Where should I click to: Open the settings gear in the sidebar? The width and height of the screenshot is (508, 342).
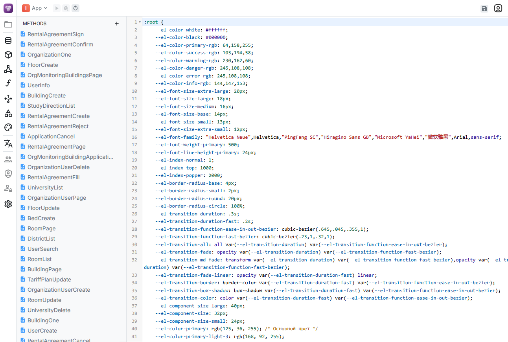(8, 204)
